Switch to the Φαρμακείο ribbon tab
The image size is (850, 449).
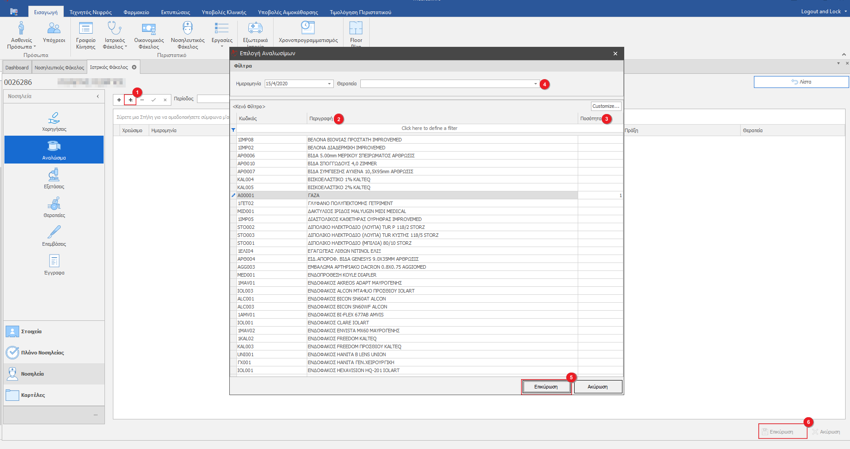[x=136, y=12]
